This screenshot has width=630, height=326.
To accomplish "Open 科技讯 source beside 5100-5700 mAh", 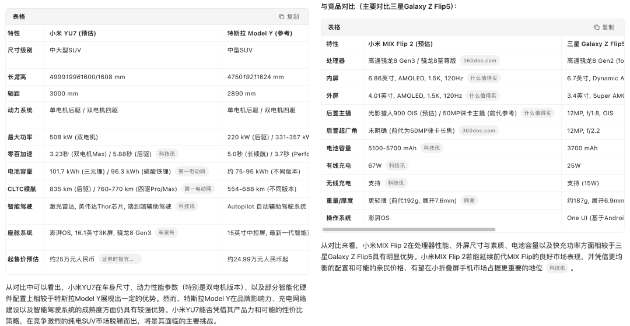I will coord(432,148).
